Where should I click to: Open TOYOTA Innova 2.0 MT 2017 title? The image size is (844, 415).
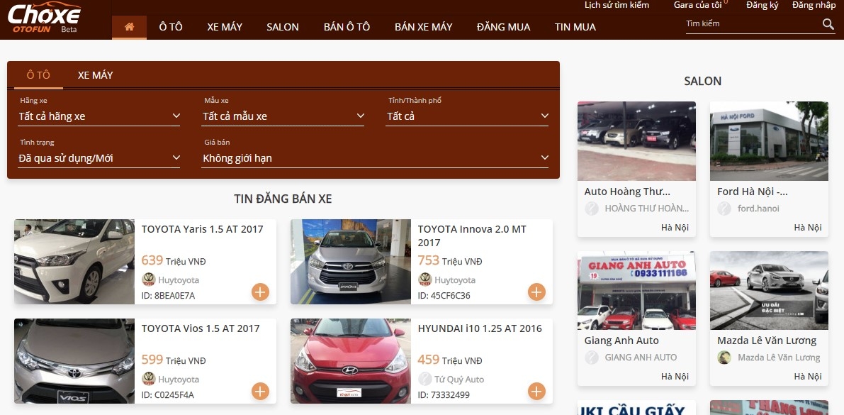pyautogui.click(x=472, y=236)
